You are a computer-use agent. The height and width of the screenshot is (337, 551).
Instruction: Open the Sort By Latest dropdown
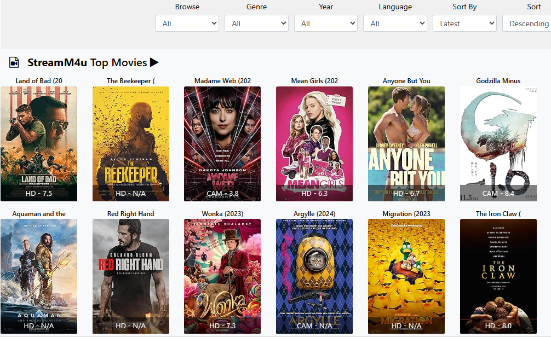464,24
